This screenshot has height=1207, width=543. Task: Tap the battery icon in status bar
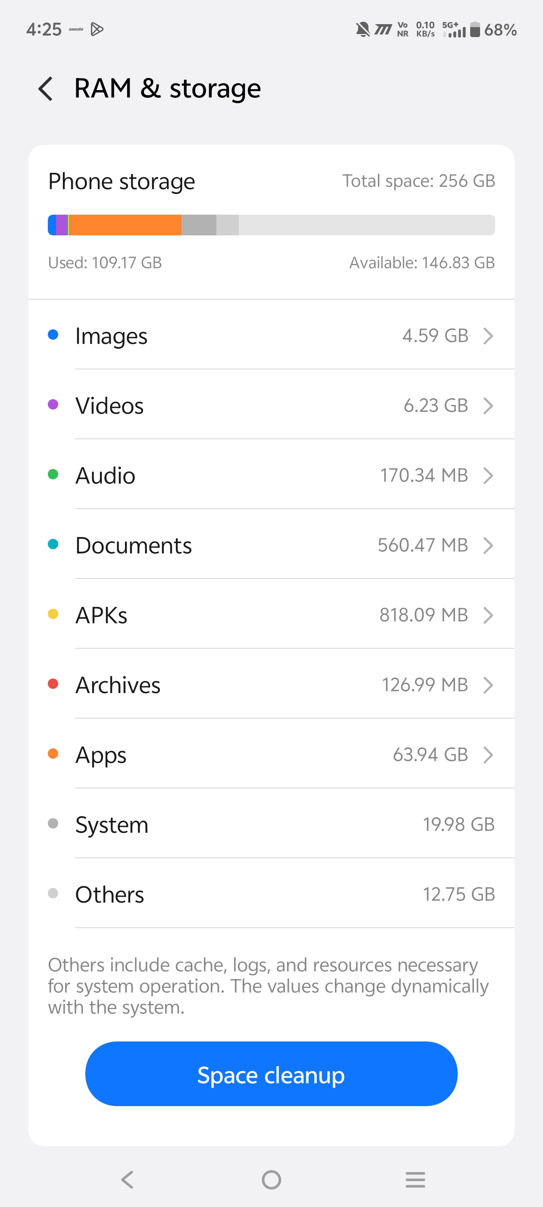click(474, 29)
